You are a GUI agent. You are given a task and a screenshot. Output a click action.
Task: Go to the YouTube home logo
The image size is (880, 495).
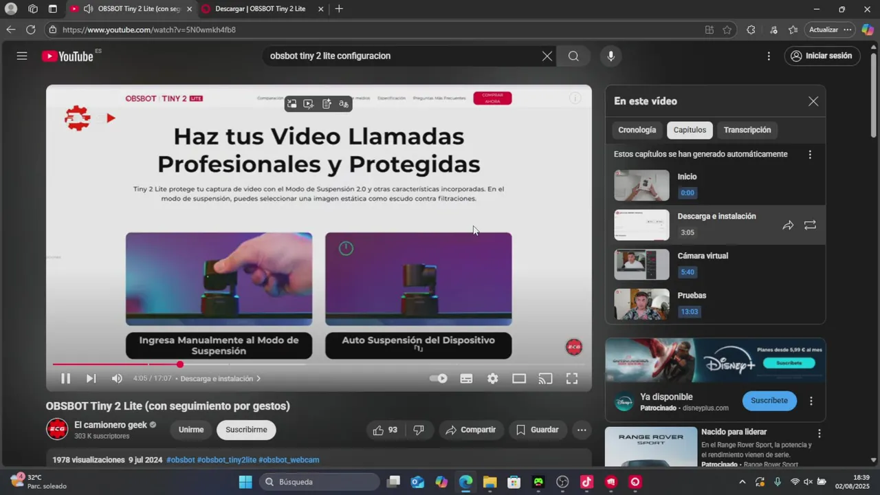[x=67, y=56]
